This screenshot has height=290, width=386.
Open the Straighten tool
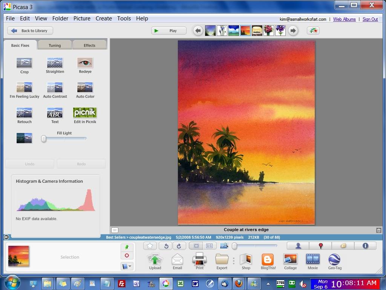(55, 65)
